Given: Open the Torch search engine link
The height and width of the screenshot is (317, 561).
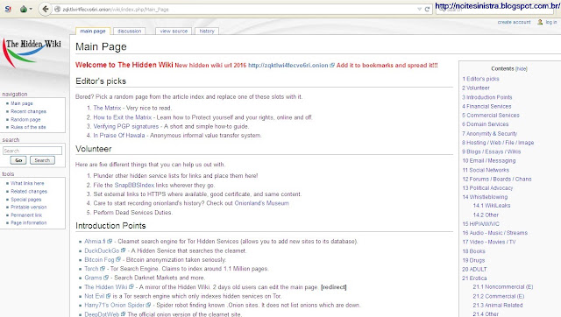Looking at the screenshot, I should click(91, 269).
